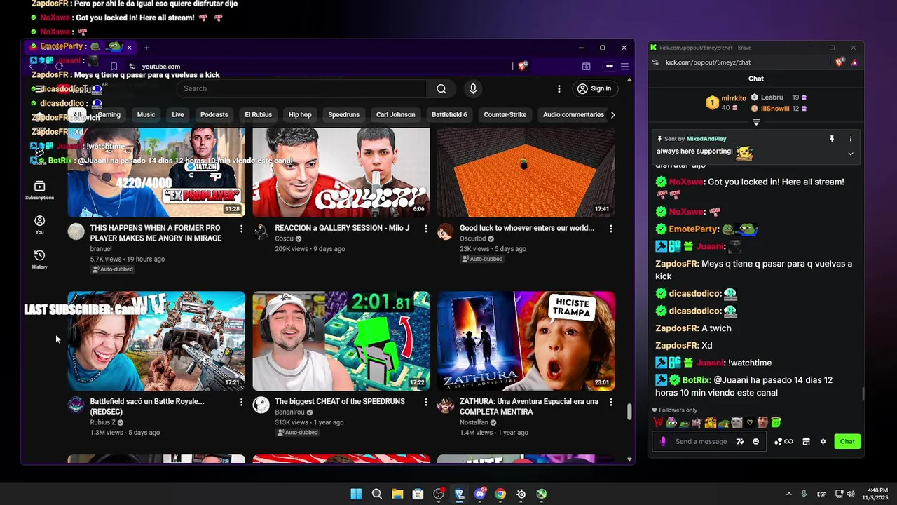Image resolution: width=897 pixels, height=505 pixels.
Task: Click the Brave Shields icon in YouTube window
Action: tap(522, 67)
